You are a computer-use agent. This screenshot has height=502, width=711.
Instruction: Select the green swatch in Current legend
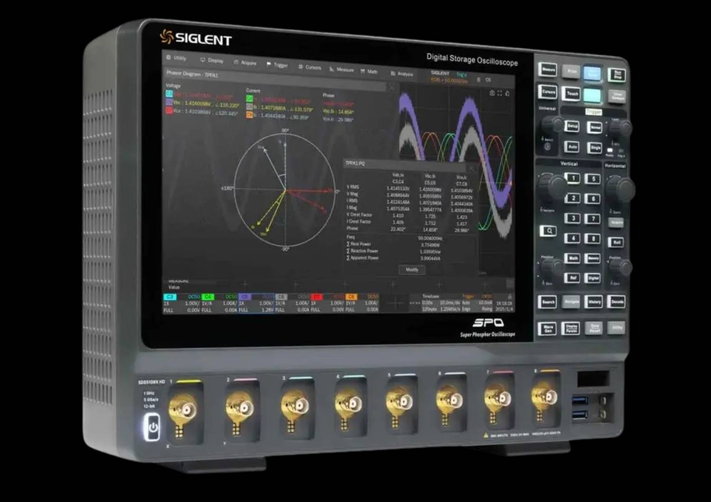click(x=249, y=99)
